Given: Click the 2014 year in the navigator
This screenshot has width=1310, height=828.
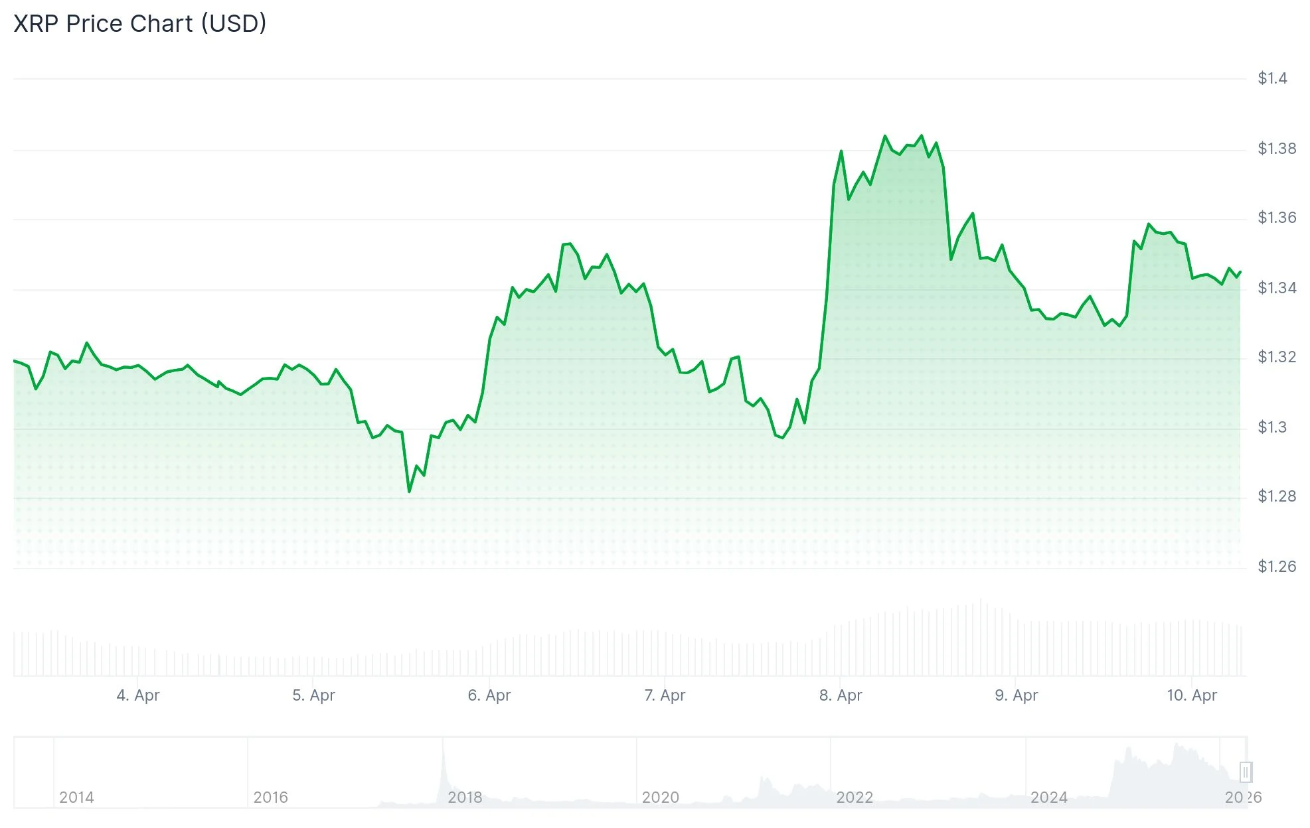Looking at the screenshot, I should pyautogui.click(x=76, y=797).
